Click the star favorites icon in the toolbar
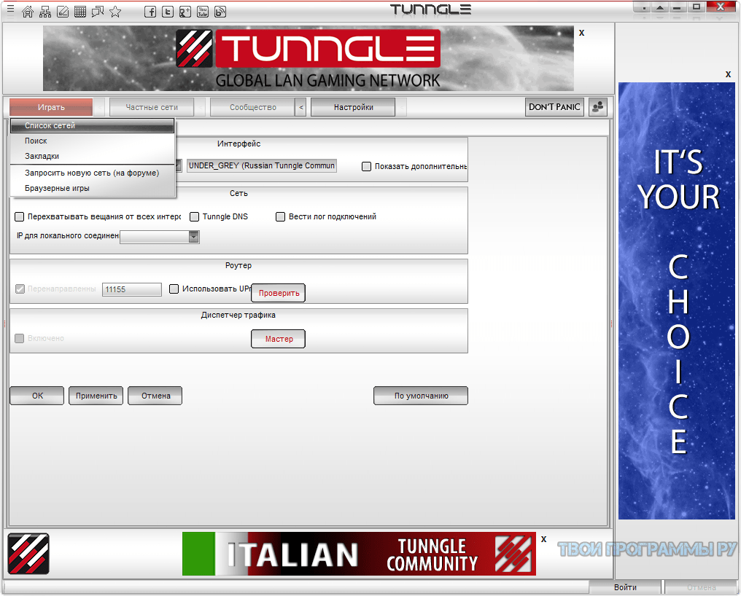The height and width of the screenshot is (596, 741). (x=115, y=11)
